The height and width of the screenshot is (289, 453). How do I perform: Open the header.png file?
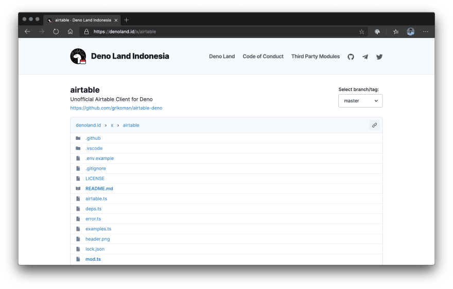[98, 239]
